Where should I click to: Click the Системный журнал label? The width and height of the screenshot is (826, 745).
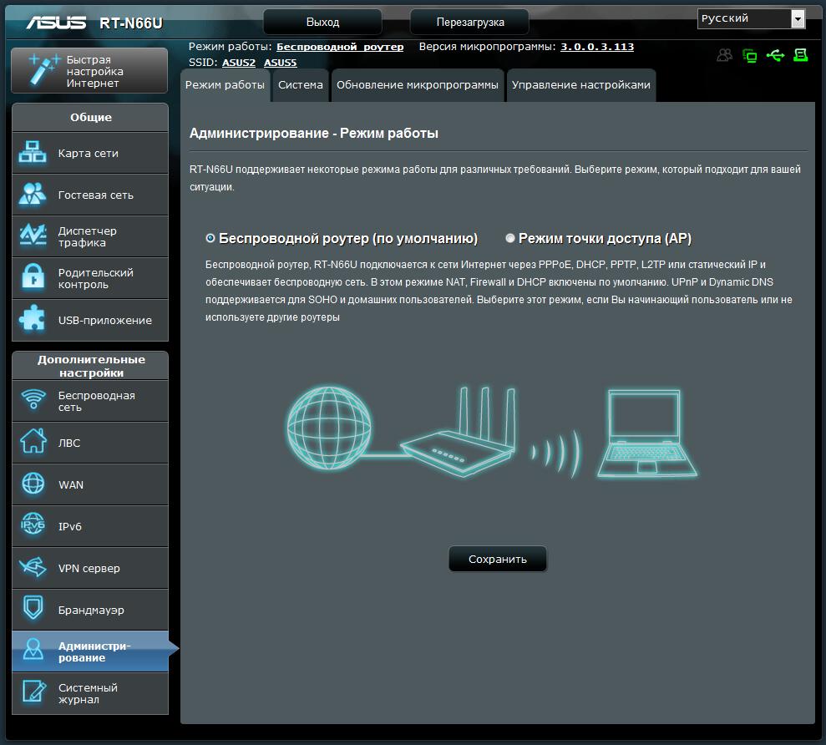(x=88, y=693)
